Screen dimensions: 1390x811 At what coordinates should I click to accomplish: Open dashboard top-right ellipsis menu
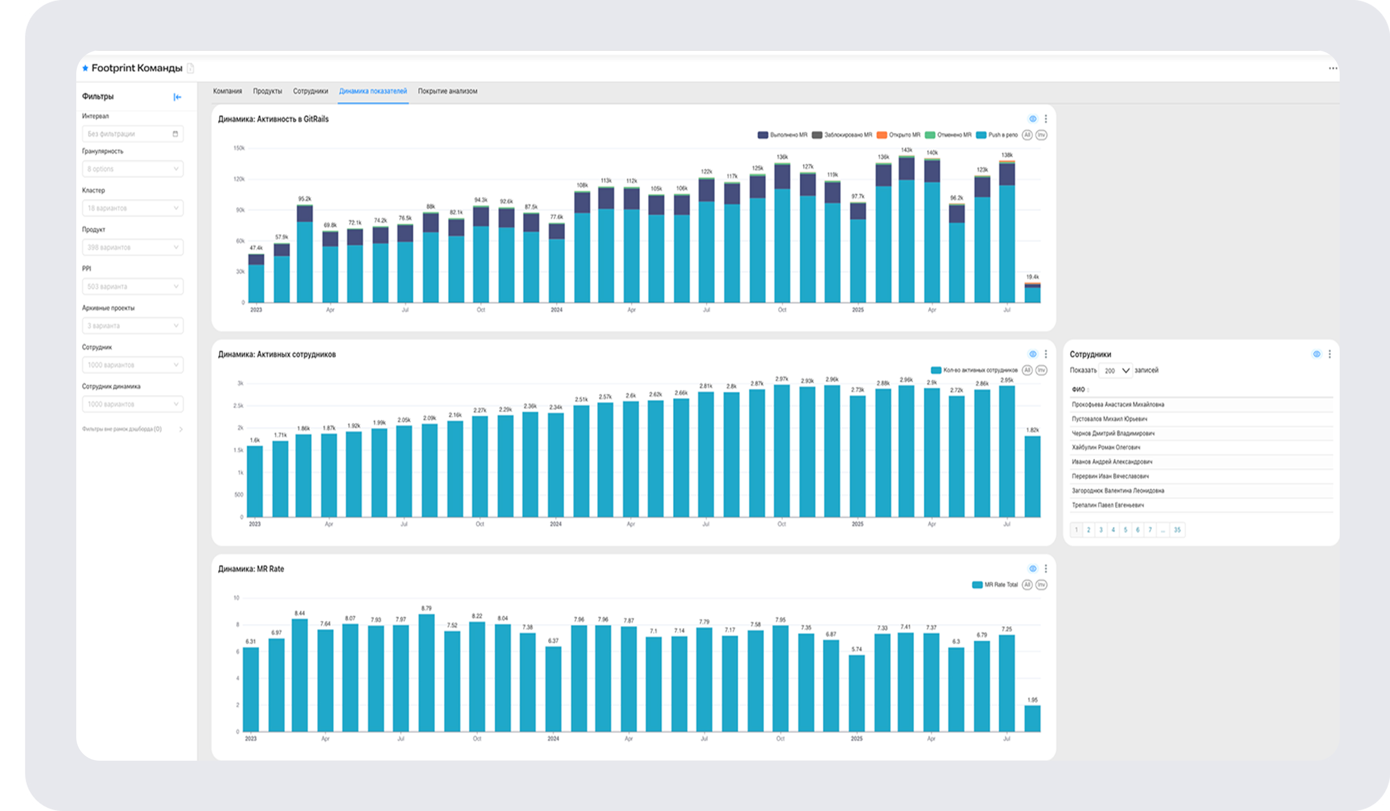click(x=1333, y=68)
